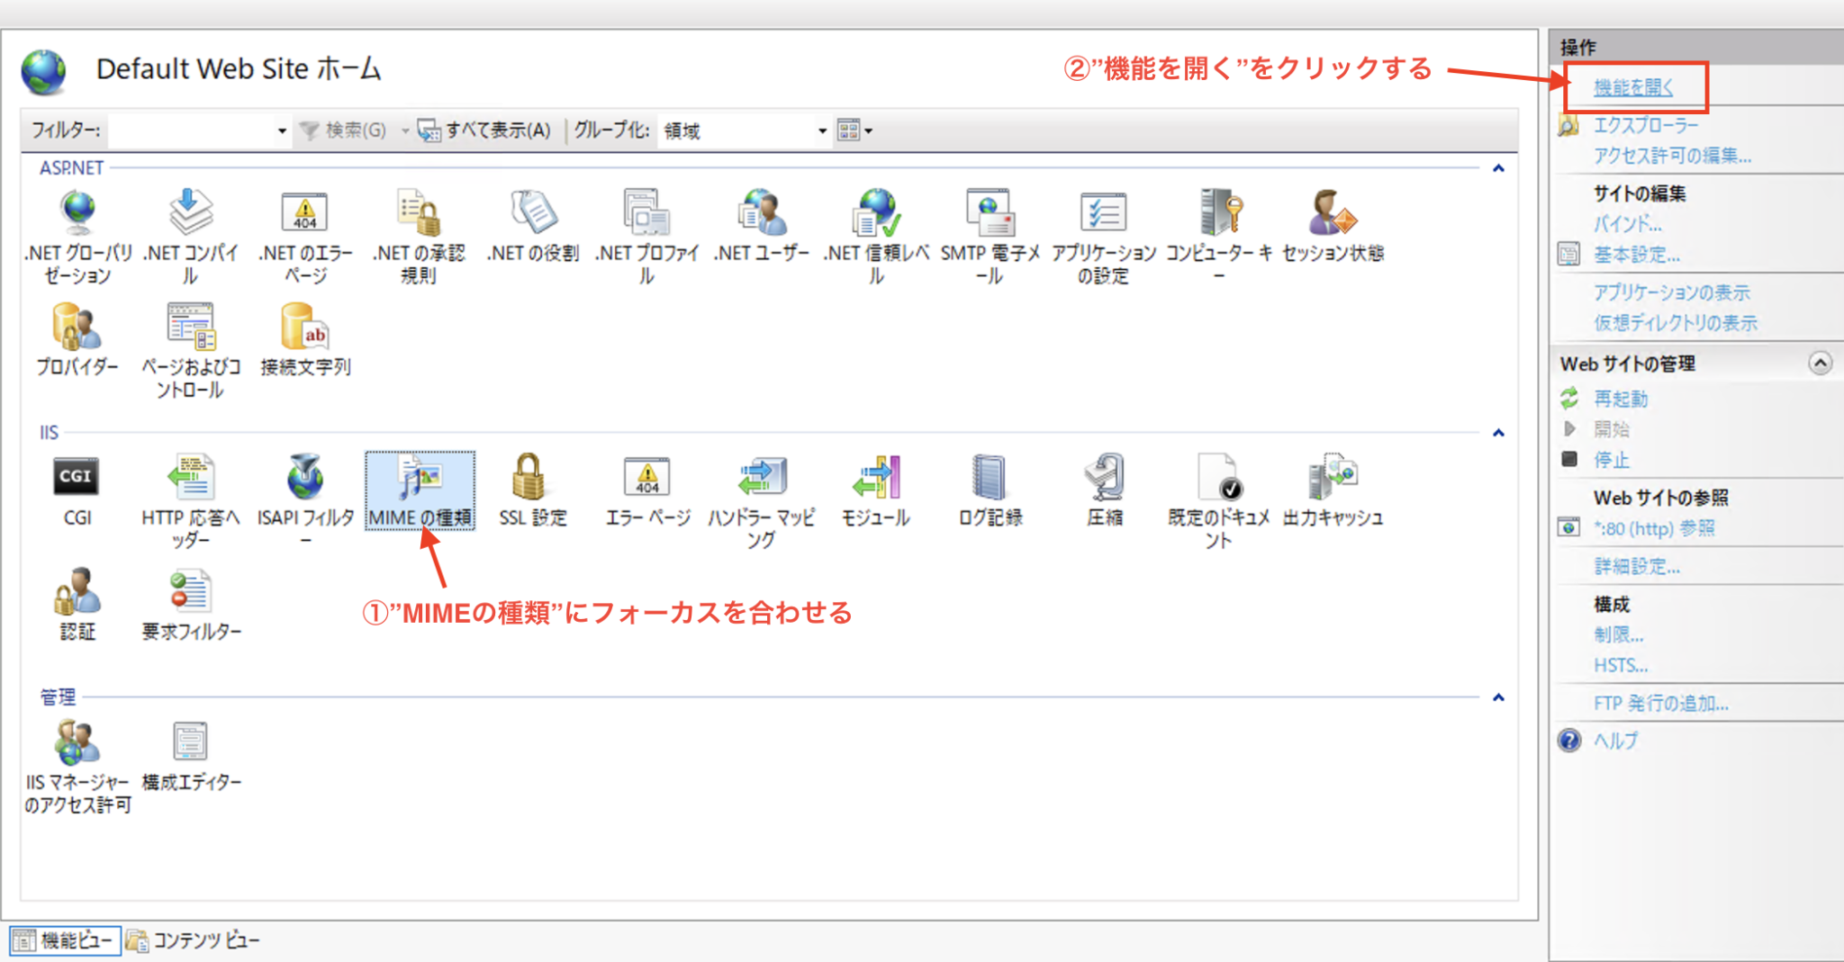
Task: Collapse the Web サイトの管理 panel
Action: [x=1821, y=364]
